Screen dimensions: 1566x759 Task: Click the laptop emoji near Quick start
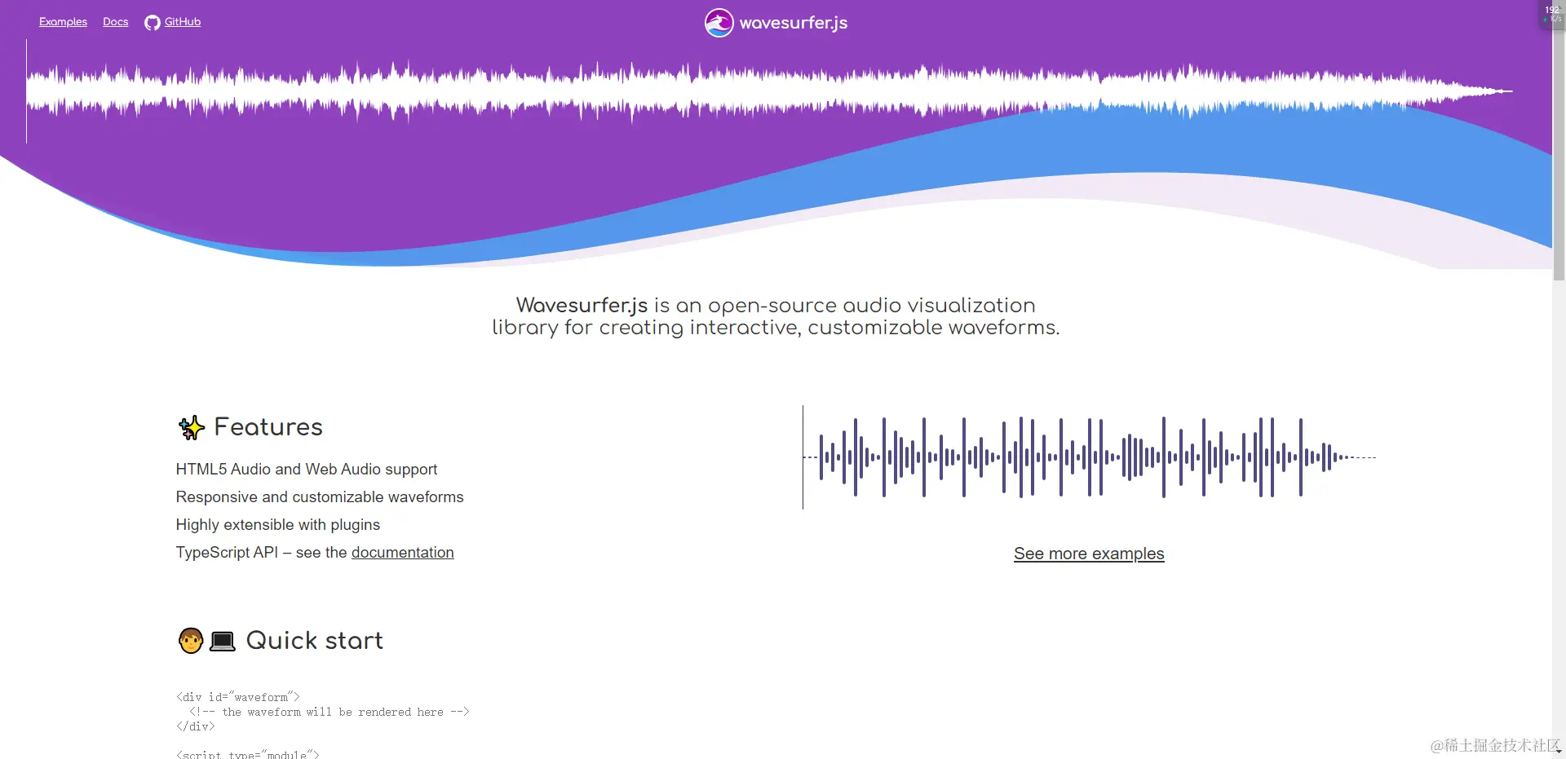point(222,641)
